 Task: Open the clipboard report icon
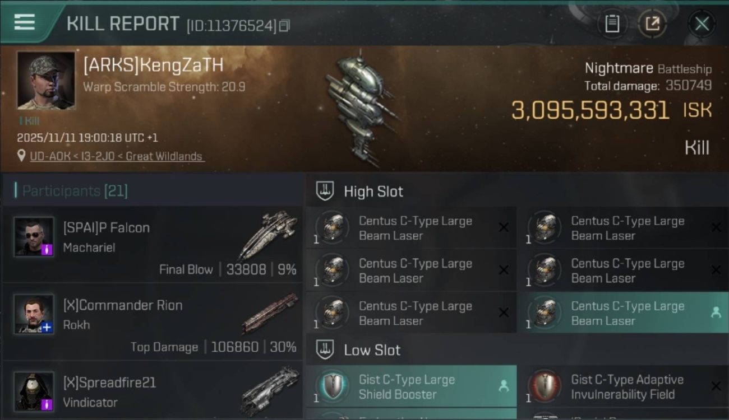tap(612, 24)
